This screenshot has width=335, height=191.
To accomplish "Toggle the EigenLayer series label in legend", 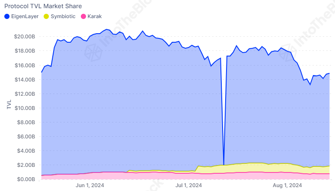I will (25, 16).
